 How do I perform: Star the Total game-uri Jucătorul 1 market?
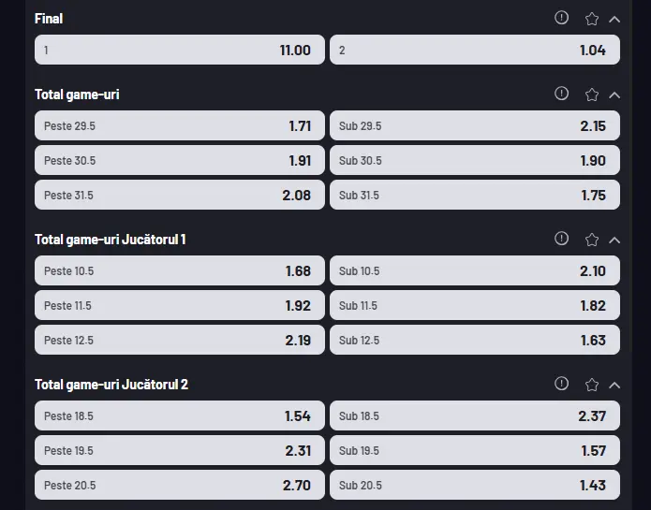[x=592, y=240]
